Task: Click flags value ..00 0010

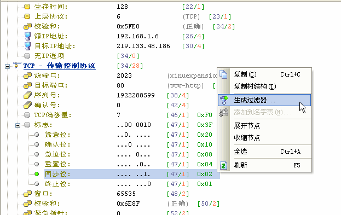Action: coord(134,125)
